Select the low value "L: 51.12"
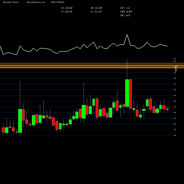Viewport: 184px width, 184px height. (x=96, y=12)
